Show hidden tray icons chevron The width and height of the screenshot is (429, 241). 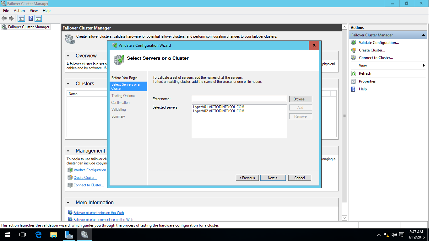379,235
